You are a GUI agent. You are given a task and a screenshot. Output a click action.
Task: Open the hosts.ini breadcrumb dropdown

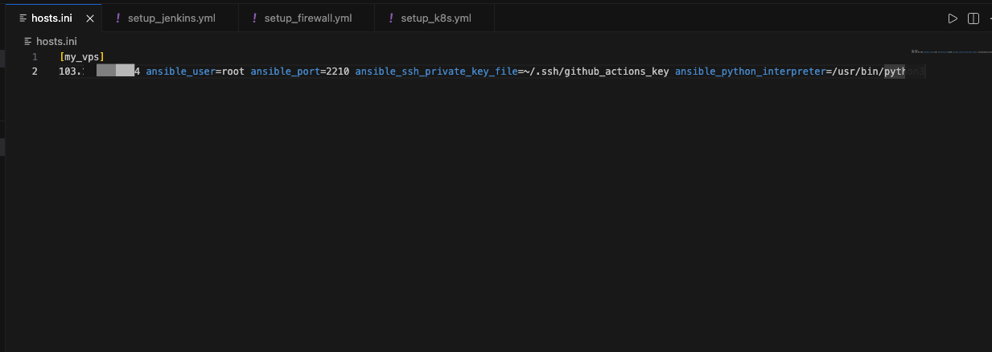[x=55, y=41]
